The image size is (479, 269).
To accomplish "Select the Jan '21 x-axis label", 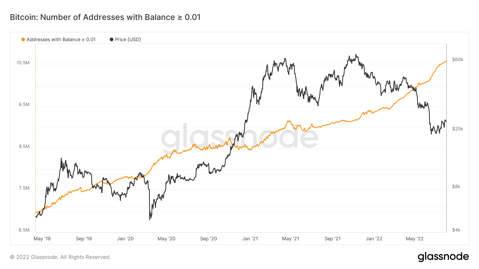I will tap(250, 239).
